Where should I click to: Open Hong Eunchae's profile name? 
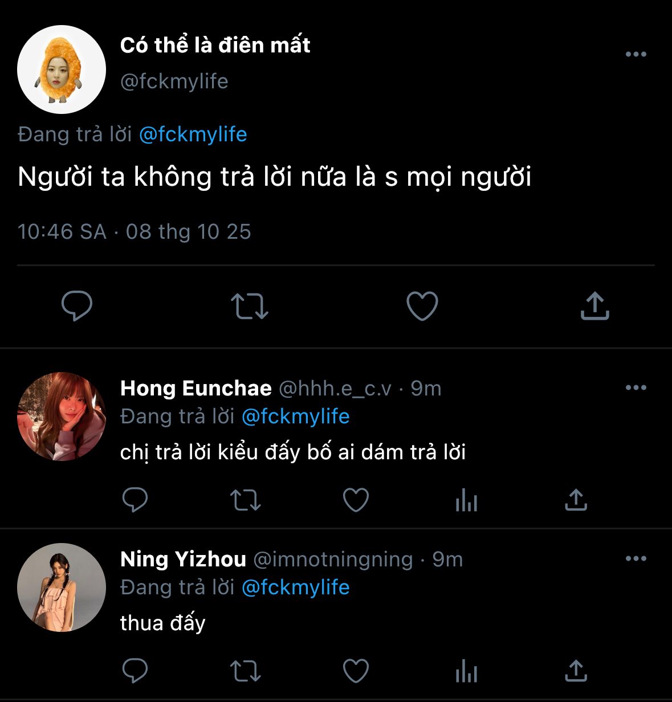coord(196,388)
